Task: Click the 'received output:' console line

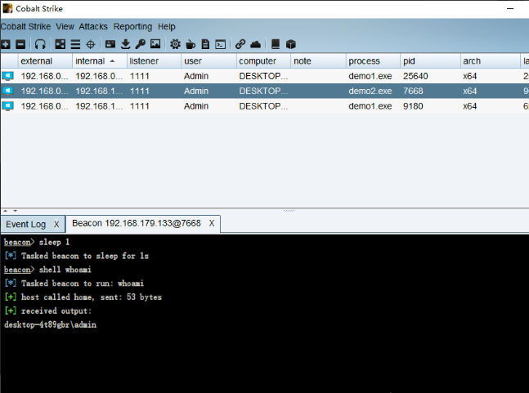Action: point(47,310)
